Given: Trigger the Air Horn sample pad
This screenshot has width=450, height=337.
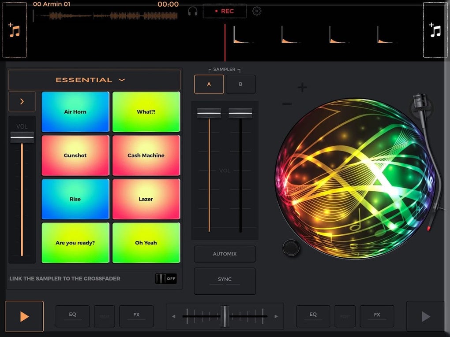Looking at the screenshot, I should [75, 112].
